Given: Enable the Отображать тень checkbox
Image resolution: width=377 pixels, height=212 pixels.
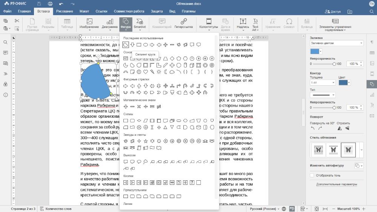Looking at the screenshot, I should coord(312,175).
